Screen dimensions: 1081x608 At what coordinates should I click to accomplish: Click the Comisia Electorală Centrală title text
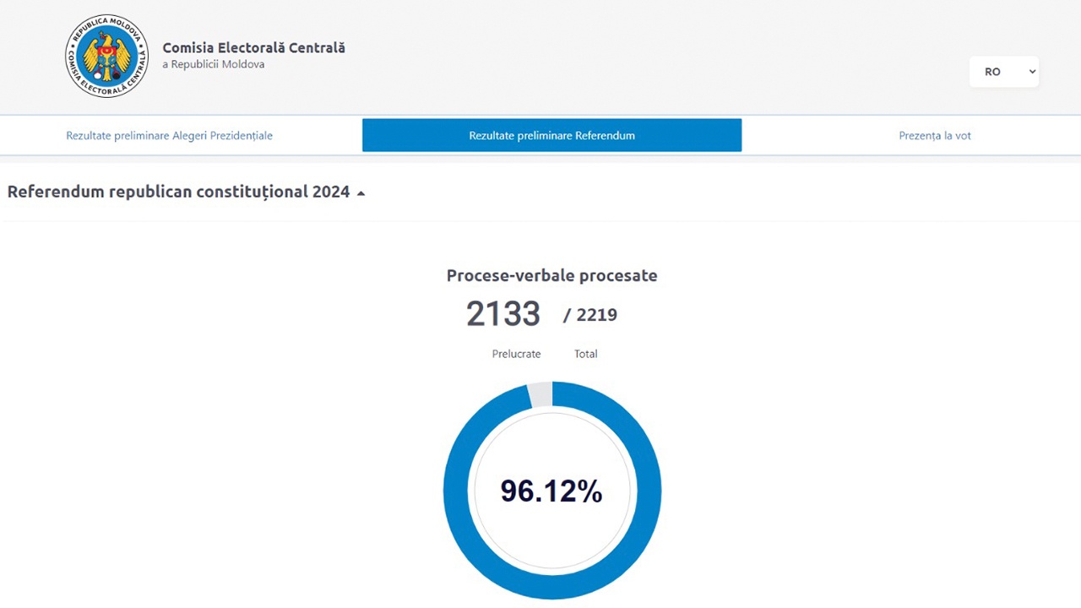[253, 48]
